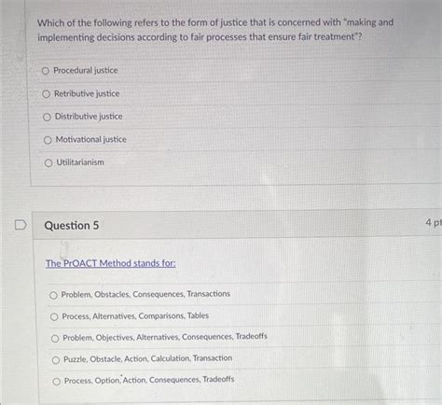
Task: Click the Distributive justice answer label
Action: coord(89,117)
